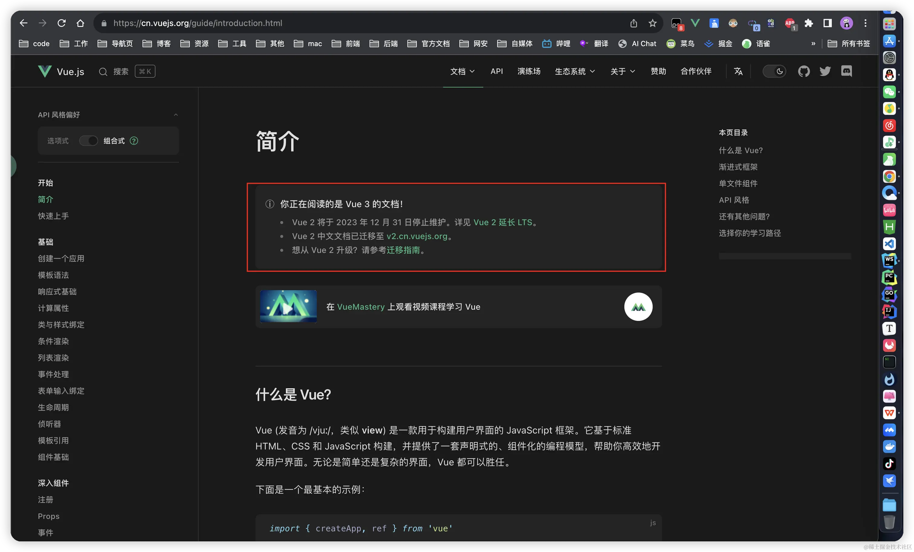Click the API style help question icon
This screenshot has height=552, width=914.
134,141
